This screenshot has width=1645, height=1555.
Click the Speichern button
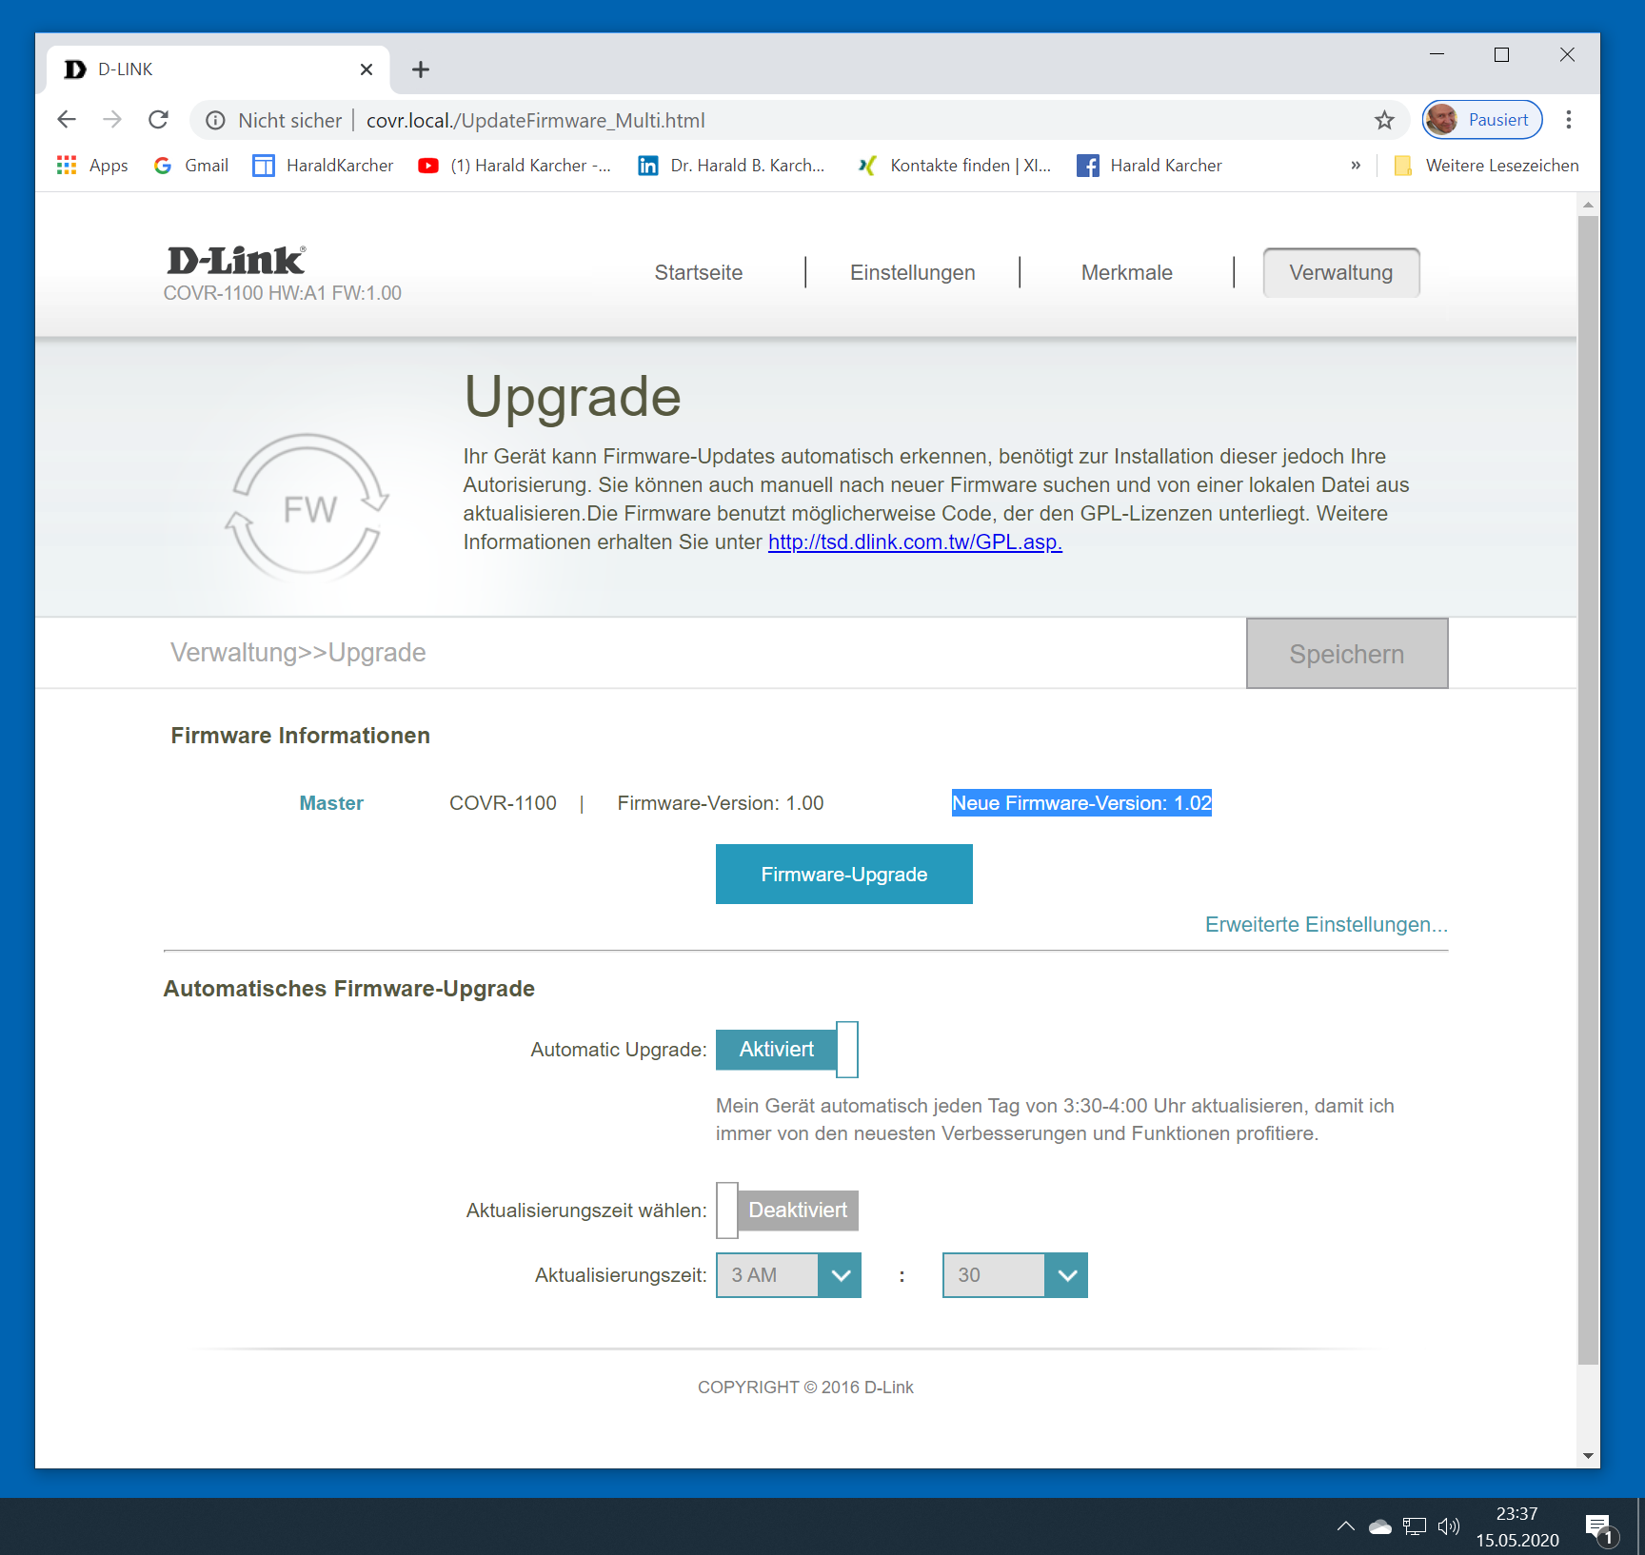point(1347,654)
